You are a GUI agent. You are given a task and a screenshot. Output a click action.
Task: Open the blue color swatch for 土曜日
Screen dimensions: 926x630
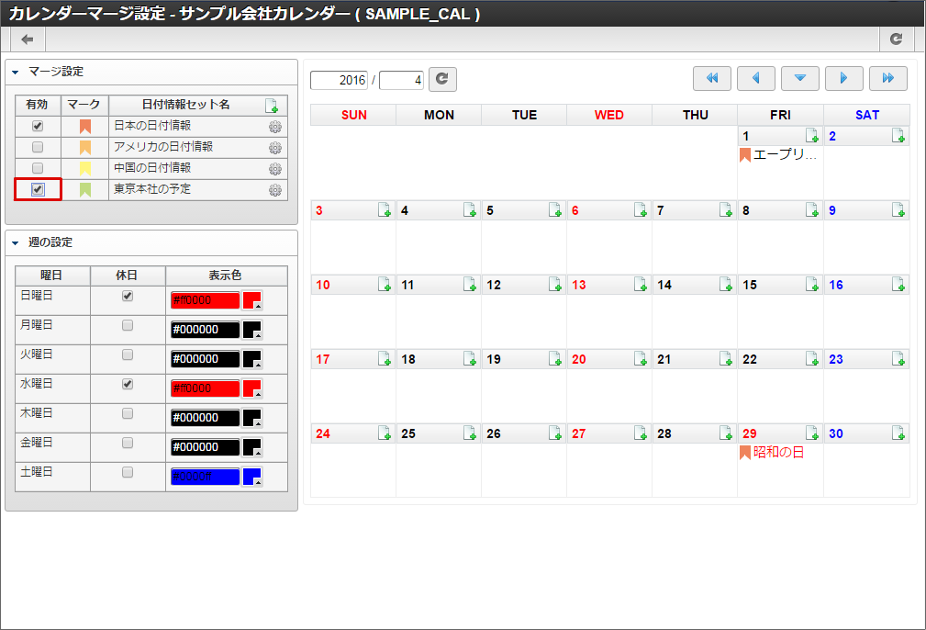point(252,477)
